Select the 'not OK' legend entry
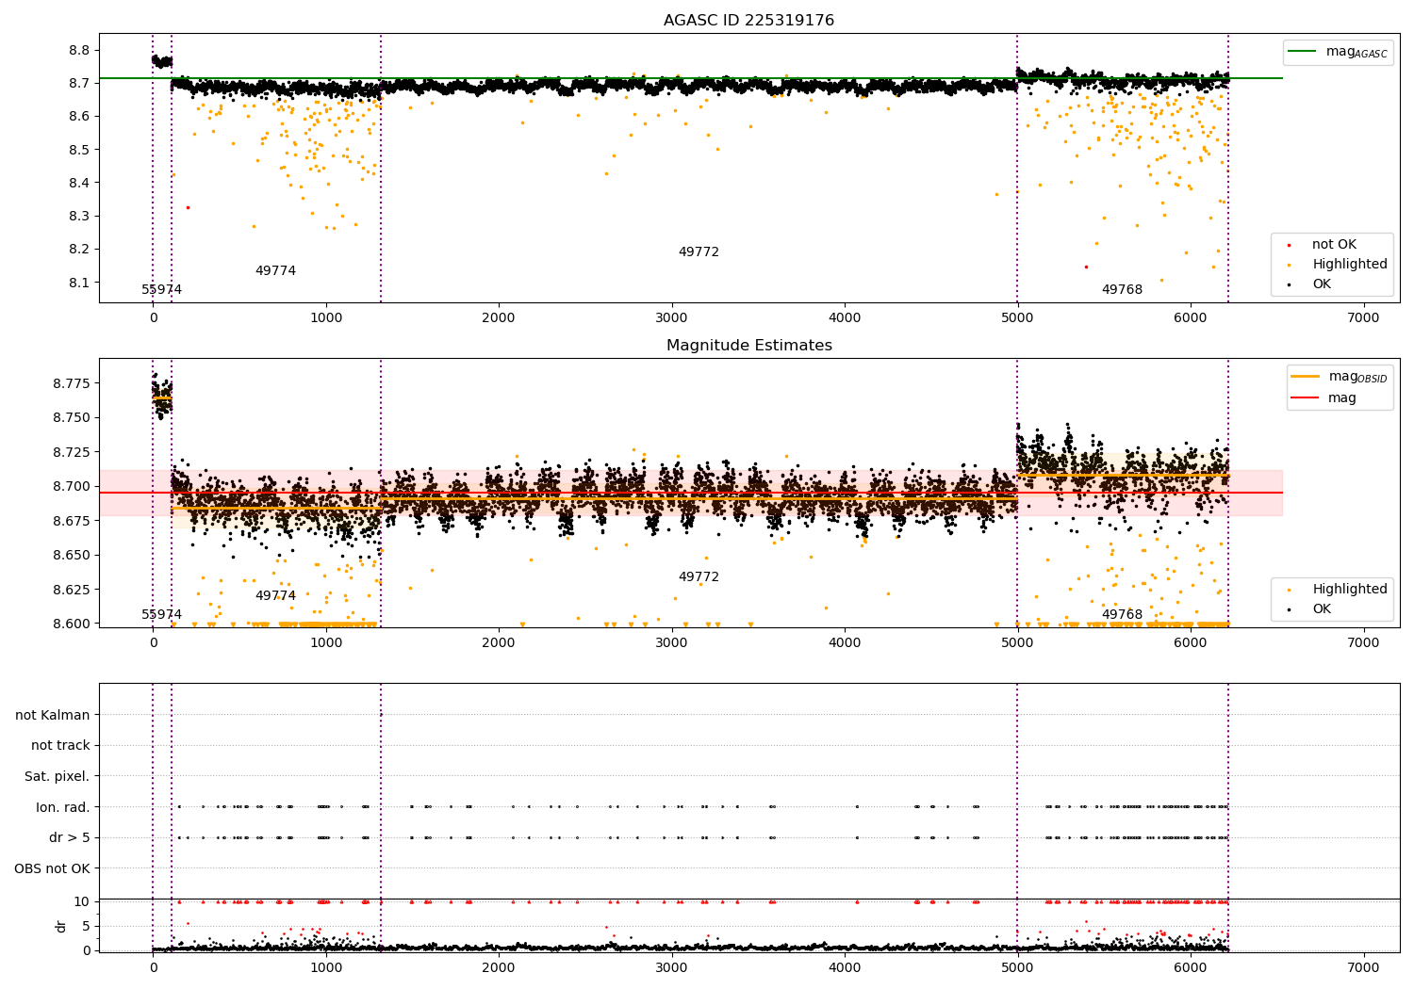The height and width of the screenshot is (989, 1414). point(1334,245)
